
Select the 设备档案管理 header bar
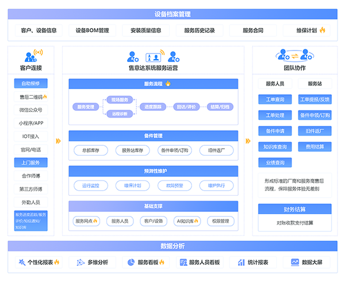[x=172, y=14]
